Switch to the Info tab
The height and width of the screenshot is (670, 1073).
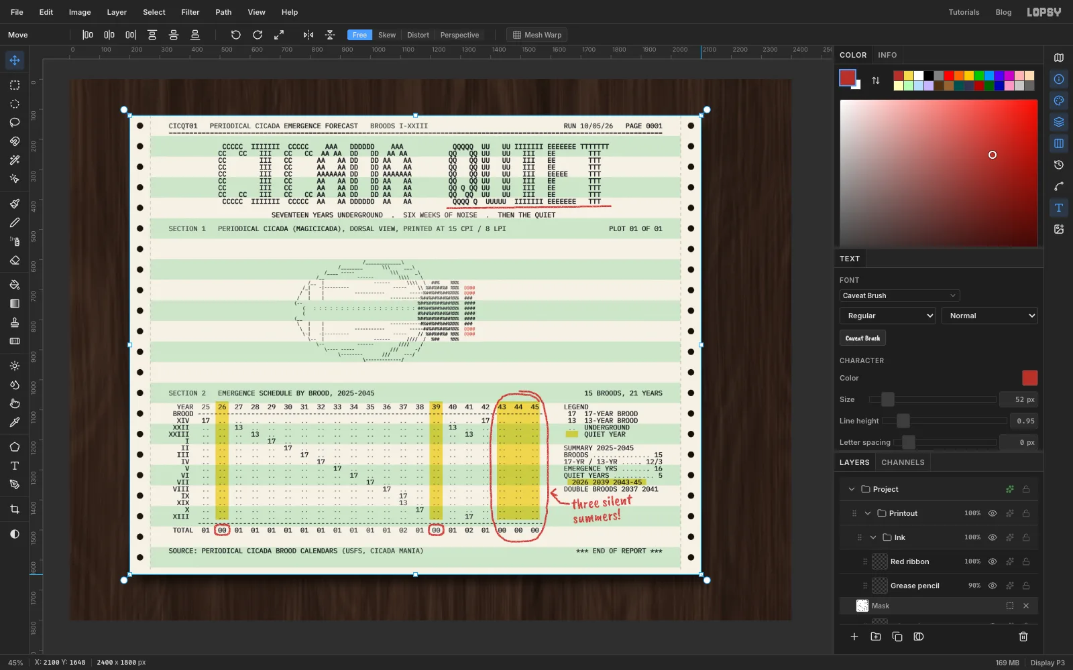887,55
